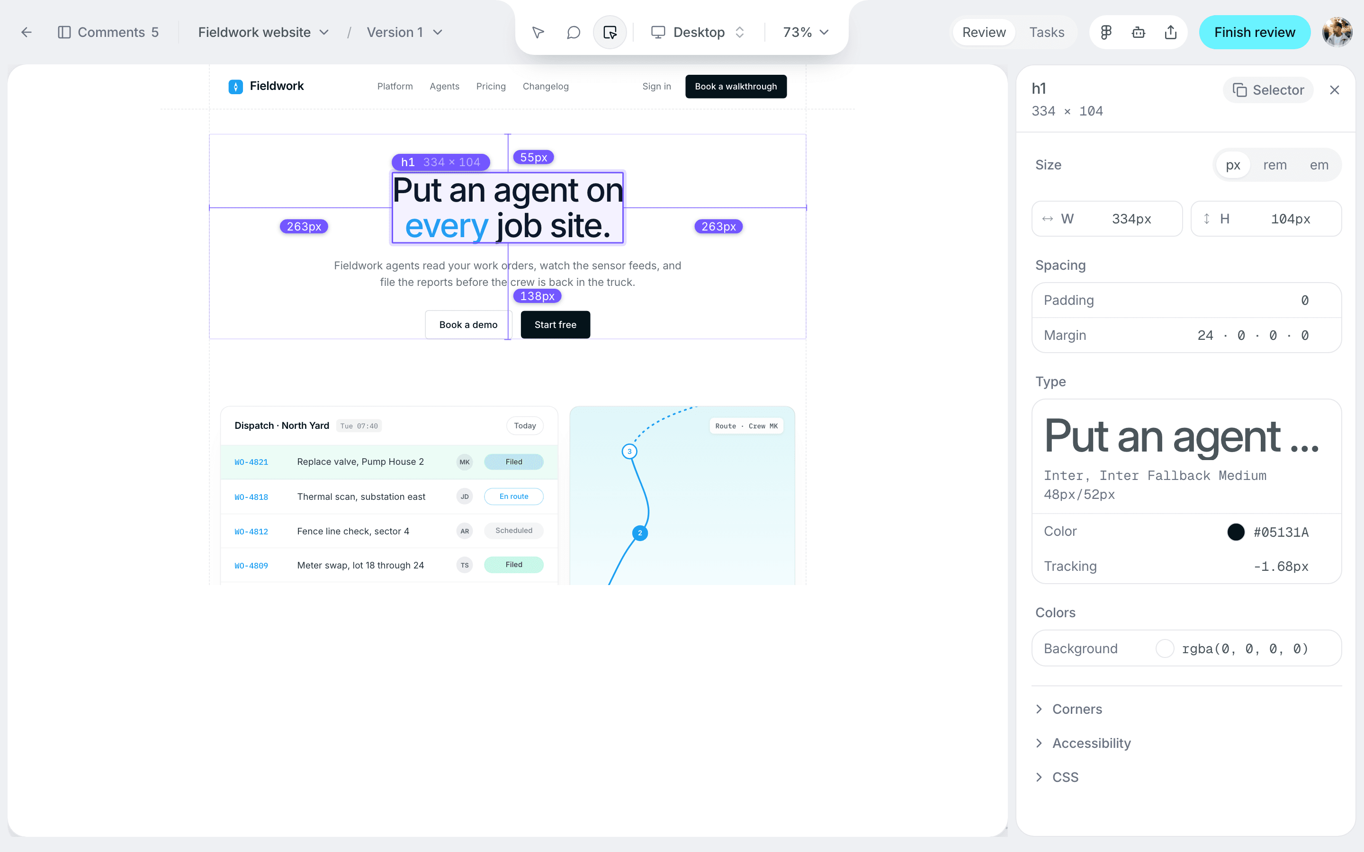Close the h1 inspector panel
This screenshot has height=852, width=1364.
[x=1334, y=89]
